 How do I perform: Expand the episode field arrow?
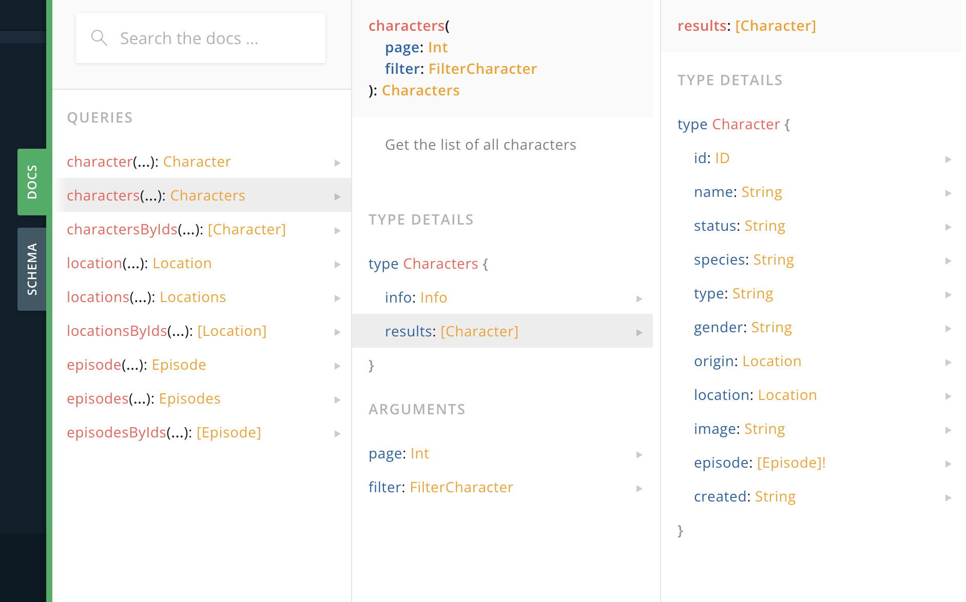tap(947, 463)
